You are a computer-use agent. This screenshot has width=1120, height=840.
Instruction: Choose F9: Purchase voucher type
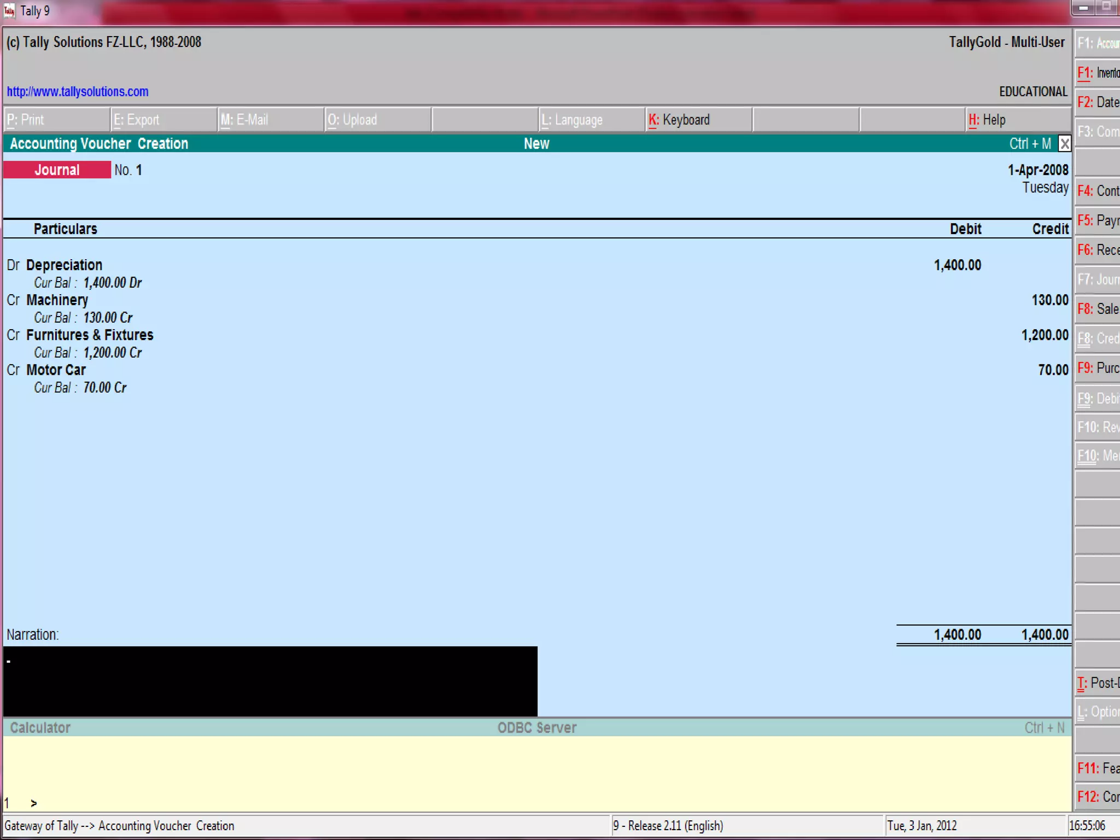tap(1098, 368)
